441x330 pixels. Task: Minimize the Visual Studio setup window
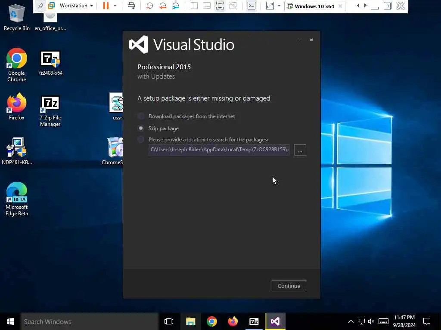(x=300, y=40)
